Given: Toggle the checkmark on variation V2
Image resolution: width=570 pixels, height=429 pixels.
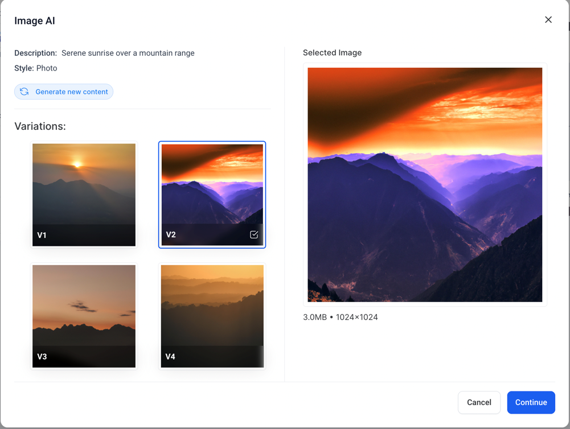Looking at the screenshot, I should tap(254, 234).
